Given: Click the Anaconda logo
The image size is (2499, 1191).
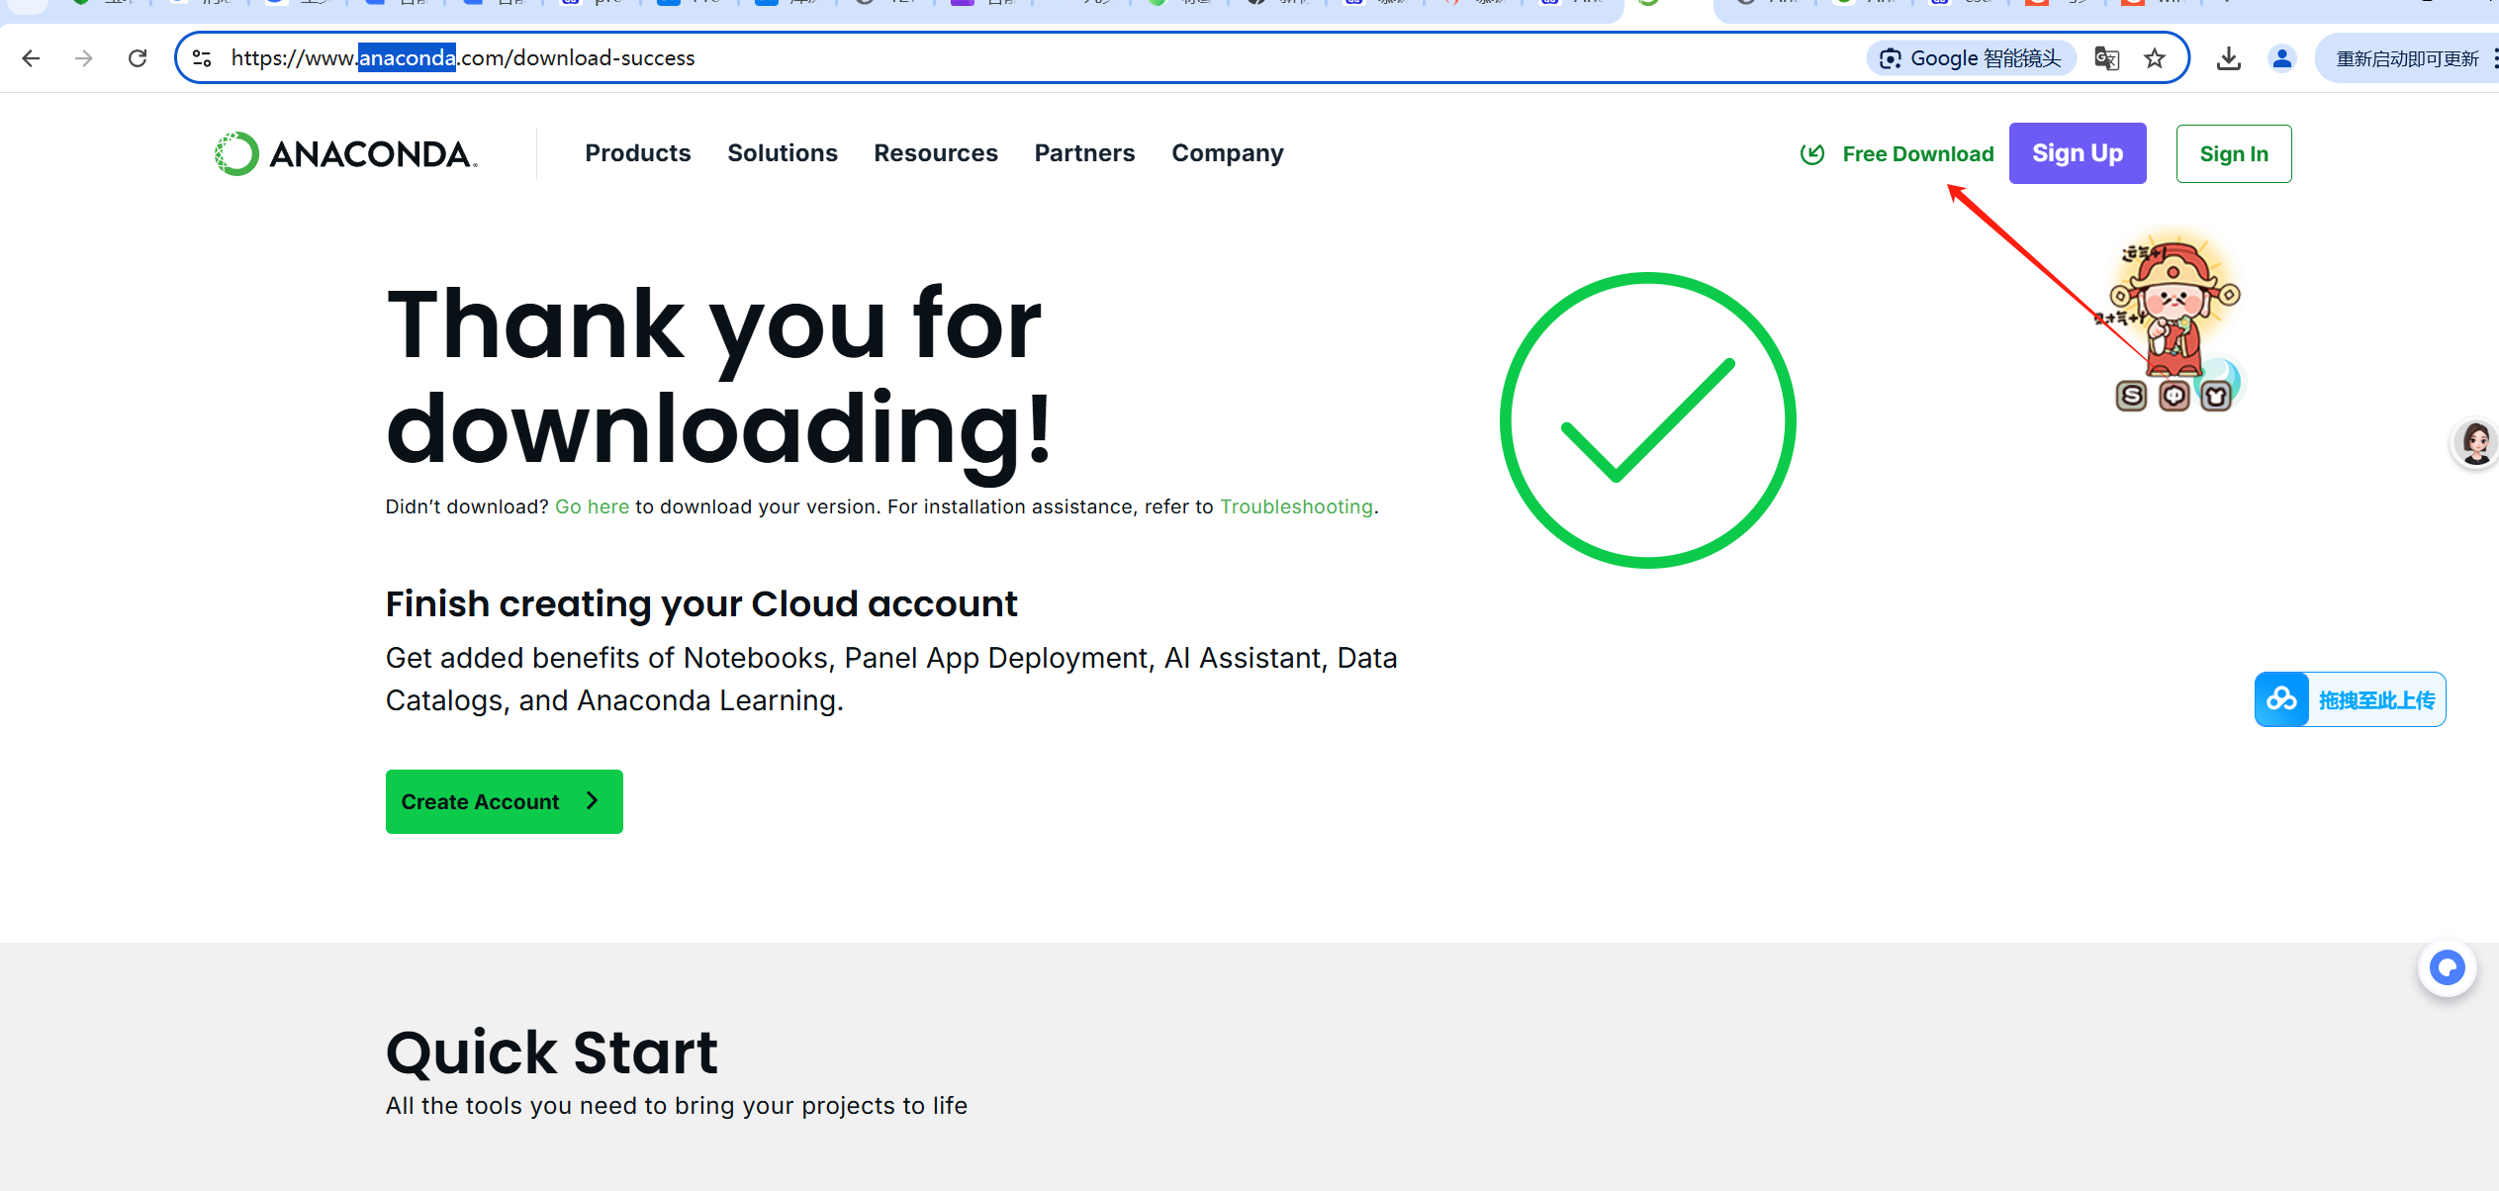Looking at the screenshot, I should pyautogui.click(x=345, y=153).
